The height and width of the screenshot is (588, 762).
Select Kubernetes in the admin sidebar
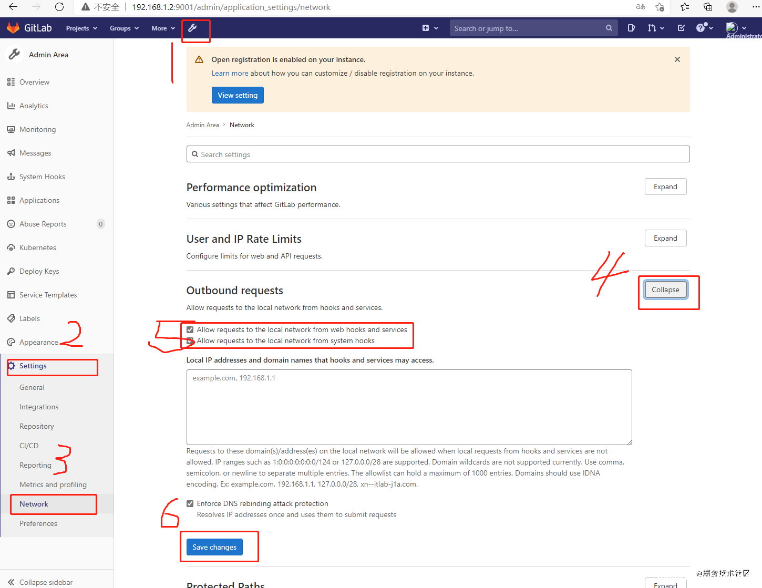37,247
